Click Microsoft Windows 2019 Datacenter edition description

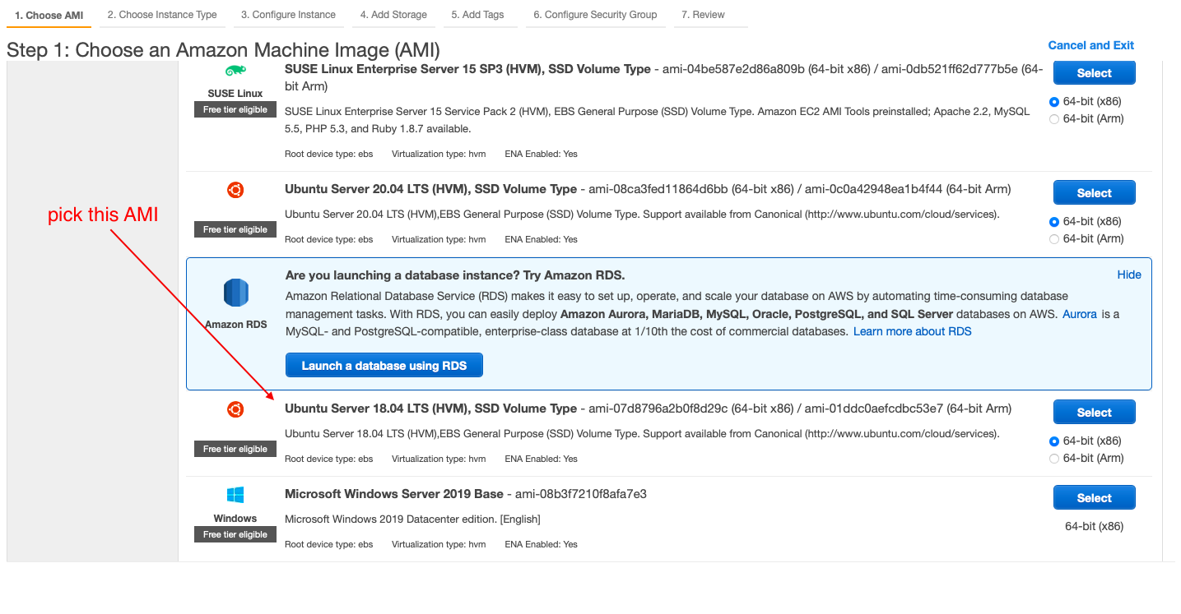pos(412,519)
